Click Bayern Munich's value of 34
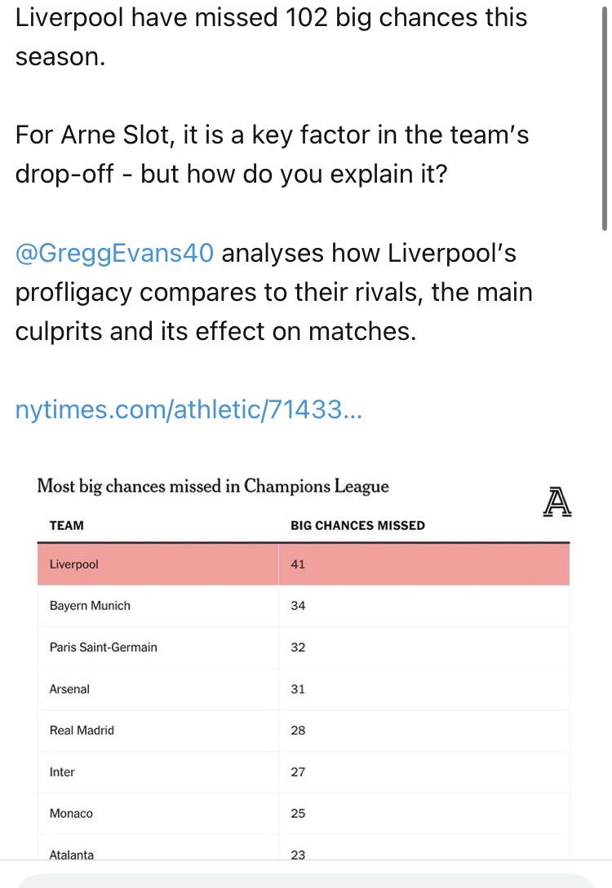Viewport: 612px width, 888px height. point(298,606)
